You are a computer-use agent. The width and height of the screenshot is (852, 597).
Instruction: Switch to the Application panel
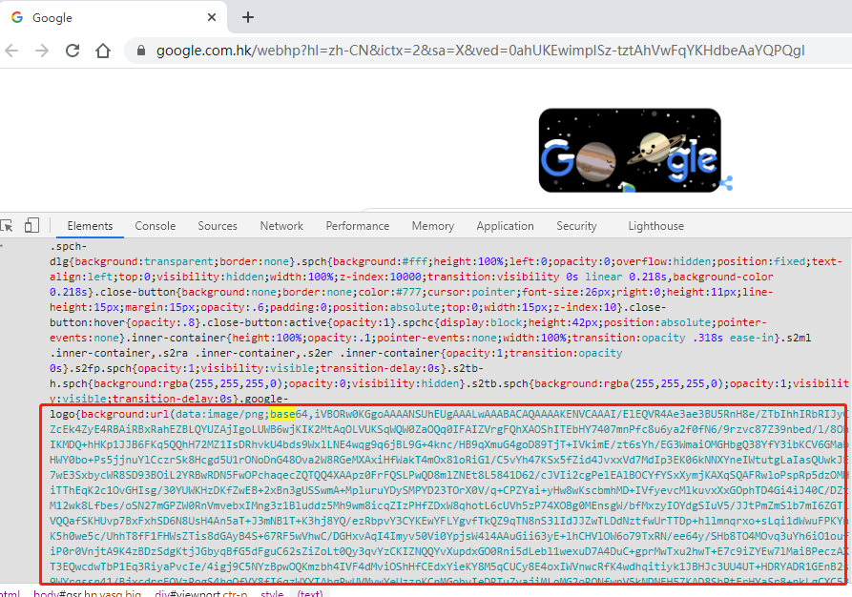[x=506, y=226]
